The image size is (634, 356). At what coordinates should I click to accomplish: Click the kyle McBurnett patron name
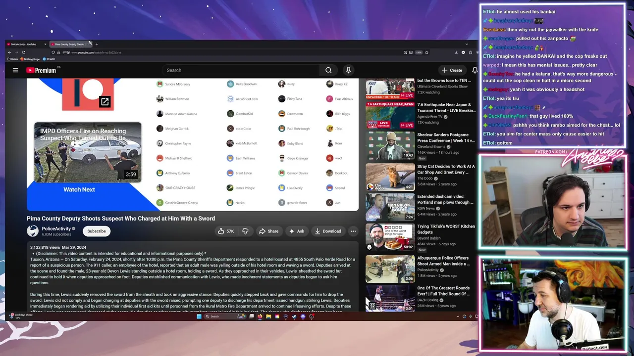tap(246, 143)
